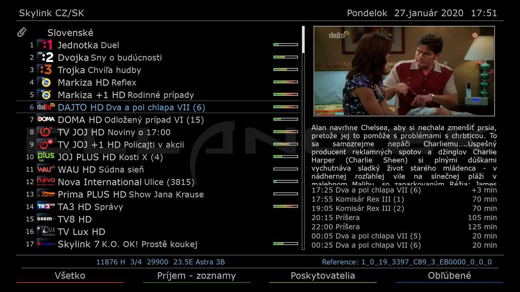Viewport: 520px width, 292px height.
Task: Click the Markiza HD channel logo
Action: click(x=45, y=82)
